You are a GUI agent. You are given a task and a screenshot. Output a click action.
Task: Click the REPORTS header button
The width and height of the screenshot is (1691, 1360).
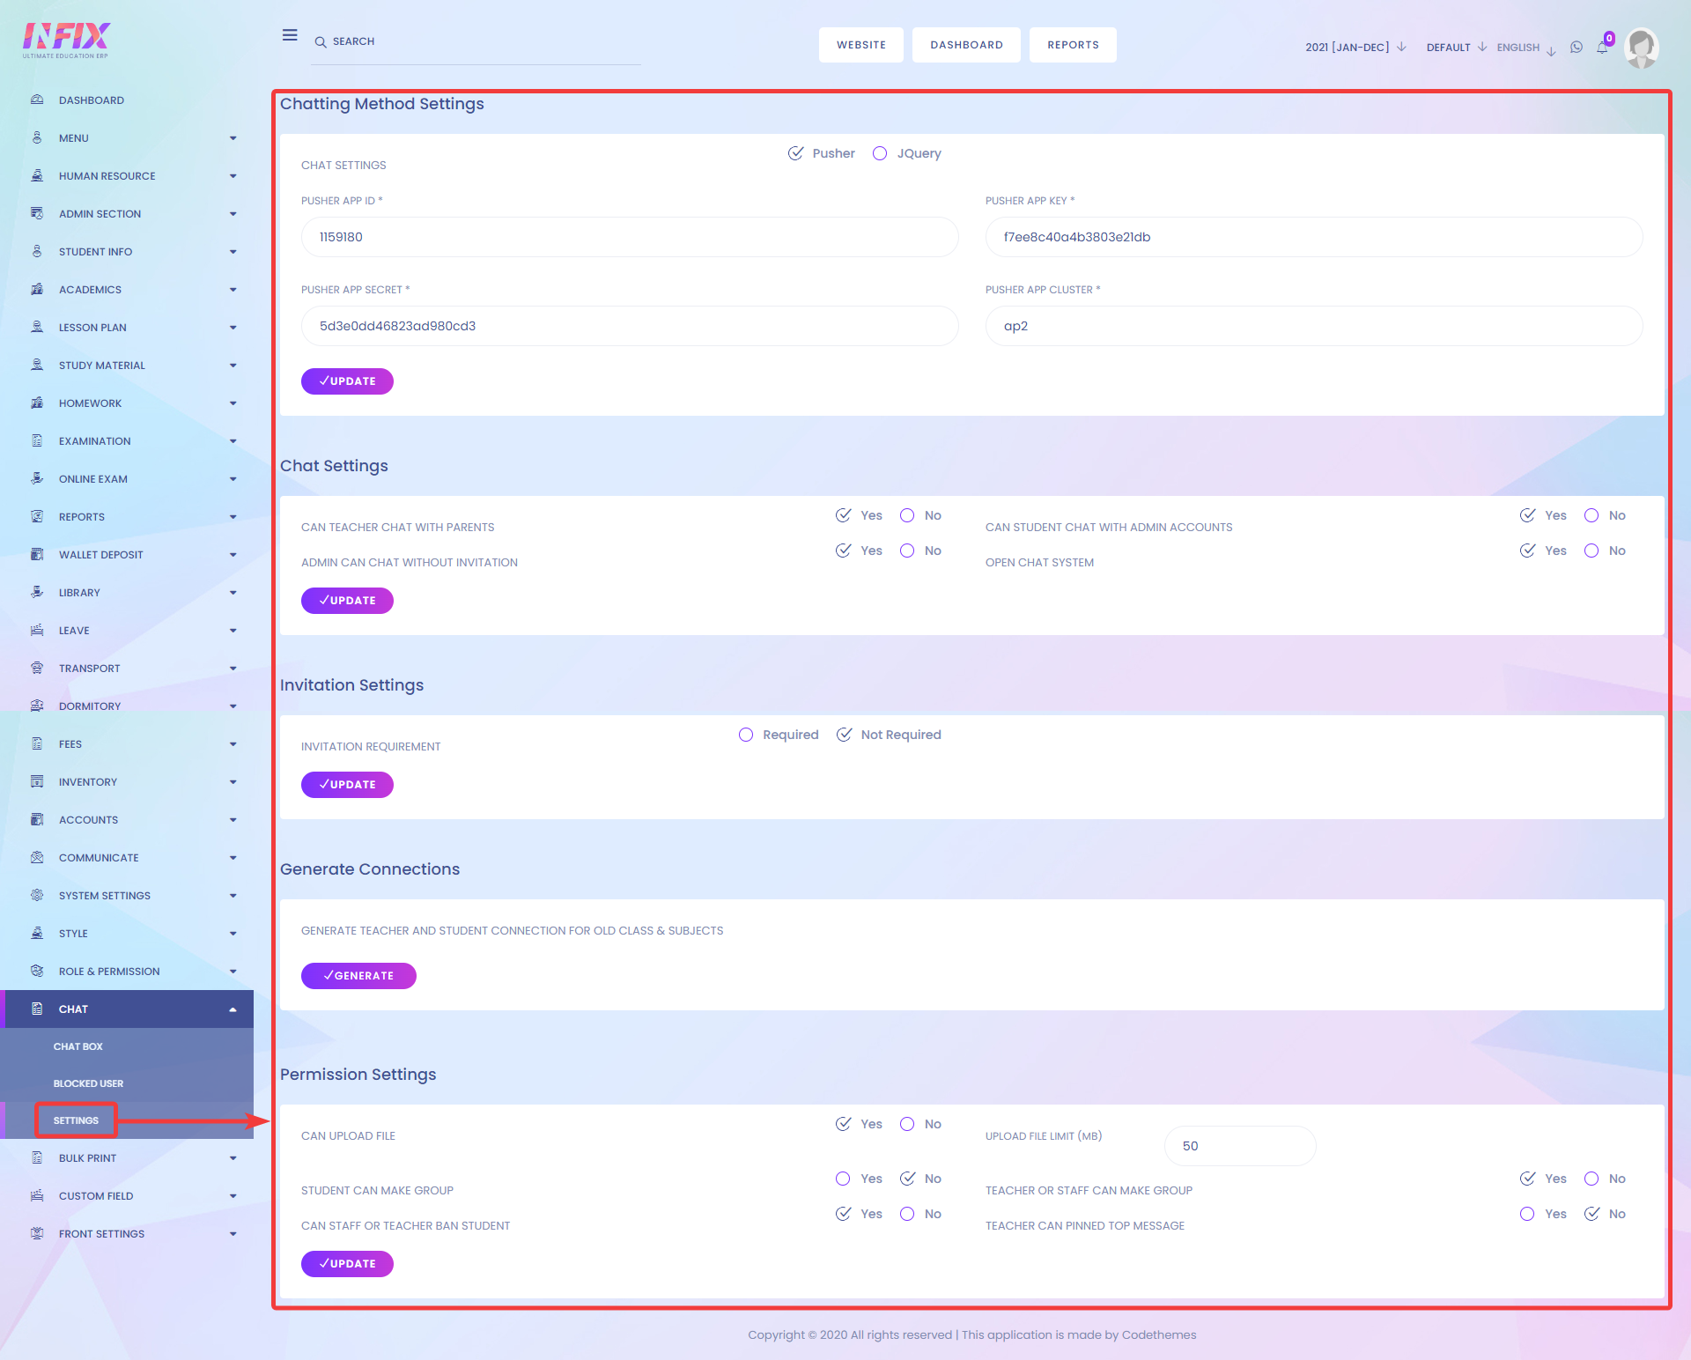tap(1073, 45)
